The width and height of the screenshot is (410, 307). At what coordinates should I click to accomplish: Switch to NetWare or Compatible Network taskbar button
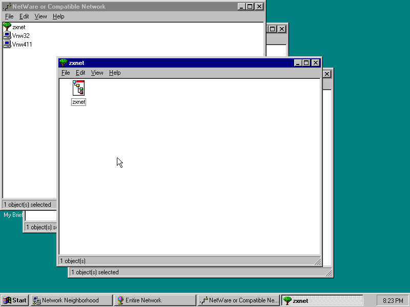coord(238,300)
